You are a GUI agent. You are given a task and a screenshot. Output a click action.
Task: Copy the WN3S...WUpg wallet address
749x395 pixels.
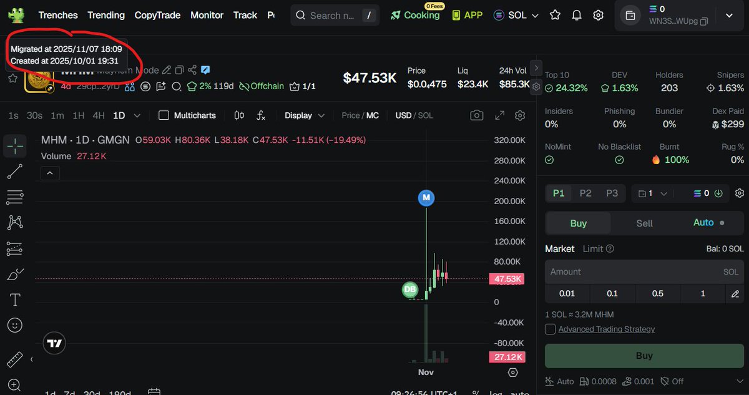(x=704, y=21)
